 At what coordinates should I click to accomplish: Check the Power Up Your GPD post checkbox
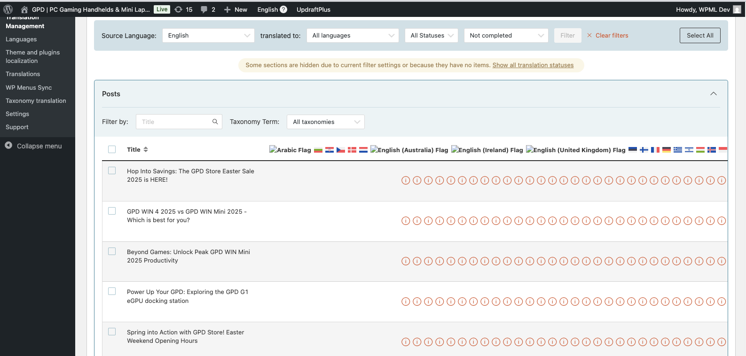click(112, 291)
